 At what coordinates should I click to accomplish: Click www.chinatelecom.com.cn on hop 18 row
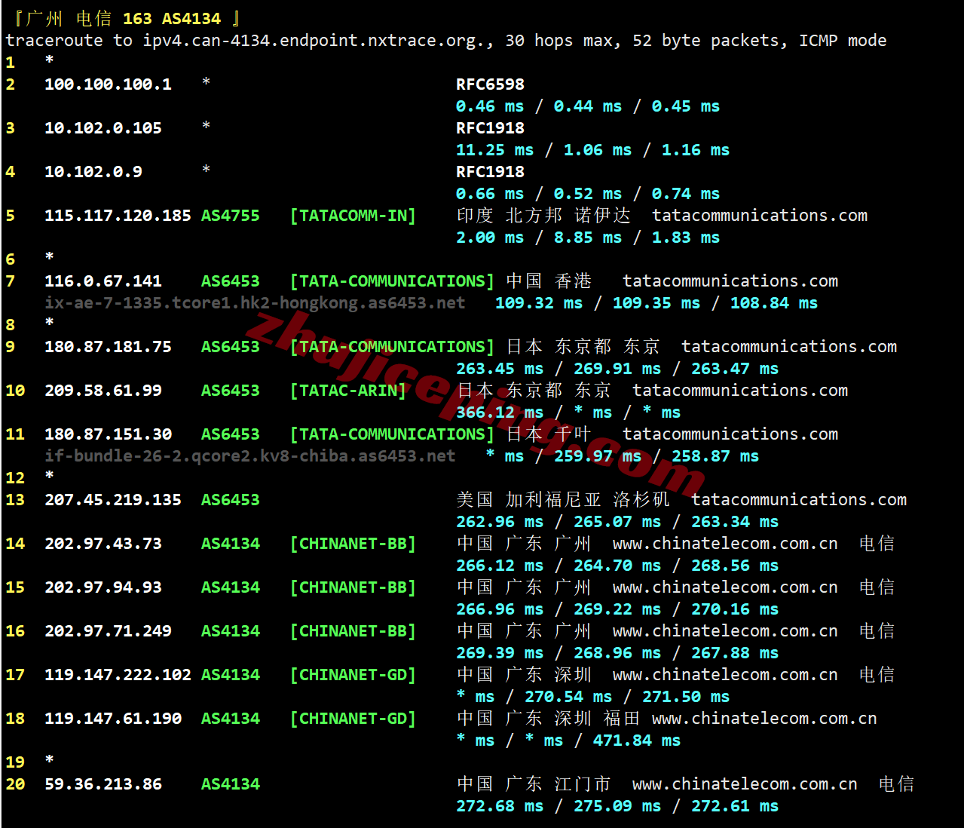point(764,719)
